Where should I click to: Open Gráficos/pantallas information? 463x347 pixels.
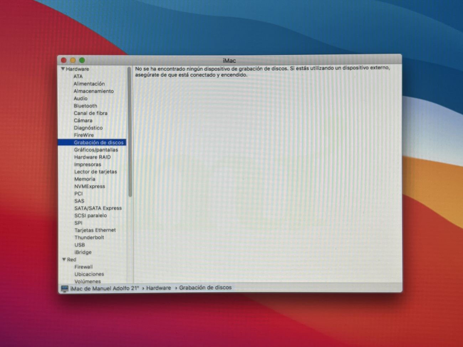96,150
